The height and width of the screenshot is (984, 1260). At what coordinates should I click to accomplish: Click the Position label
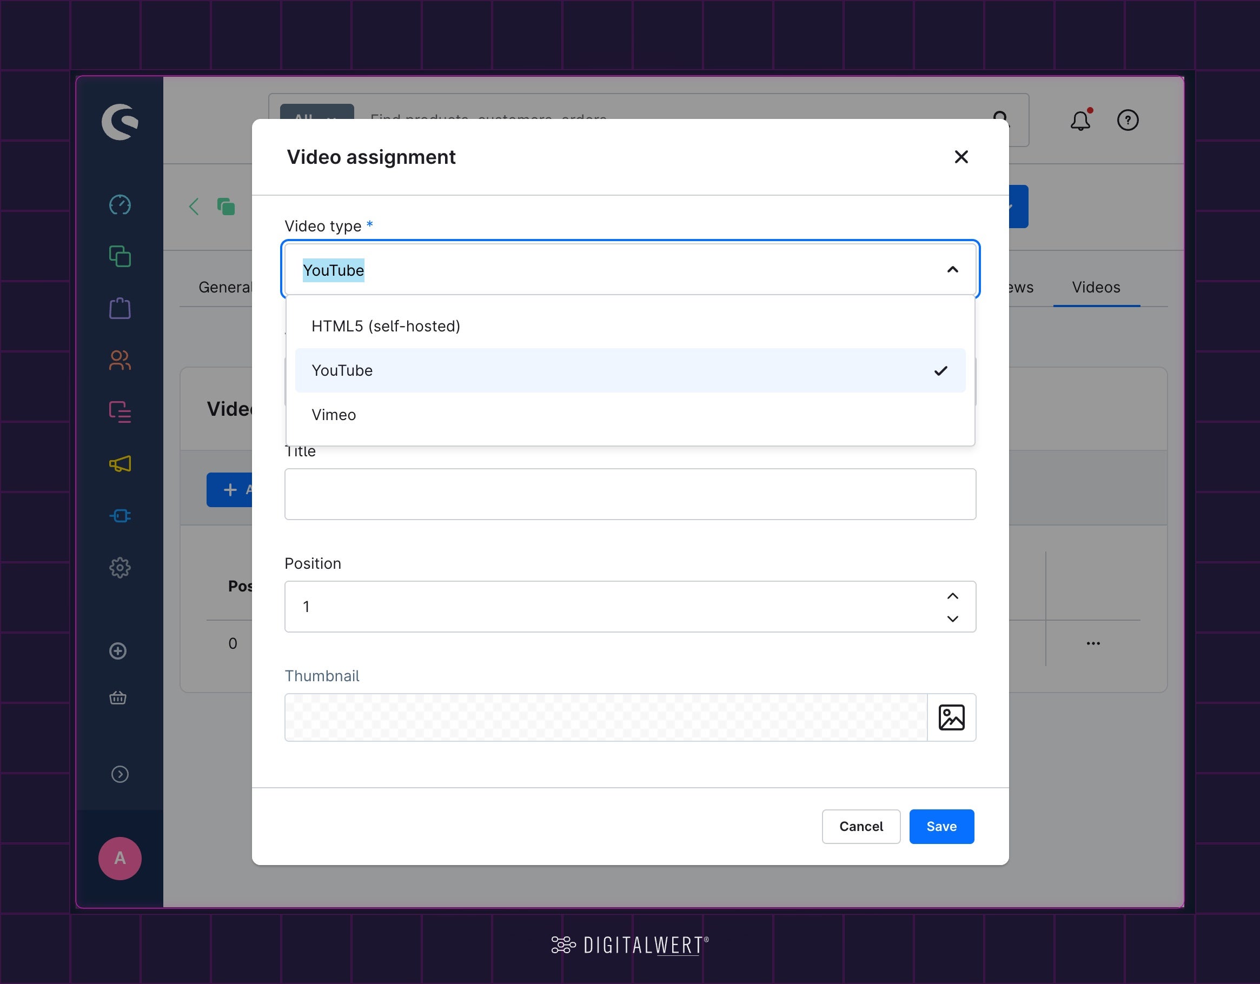click(313, 563)
